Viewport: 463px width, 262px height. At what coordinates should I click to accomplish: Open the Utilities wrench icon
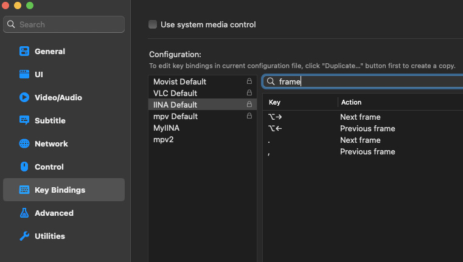point(24,236)
